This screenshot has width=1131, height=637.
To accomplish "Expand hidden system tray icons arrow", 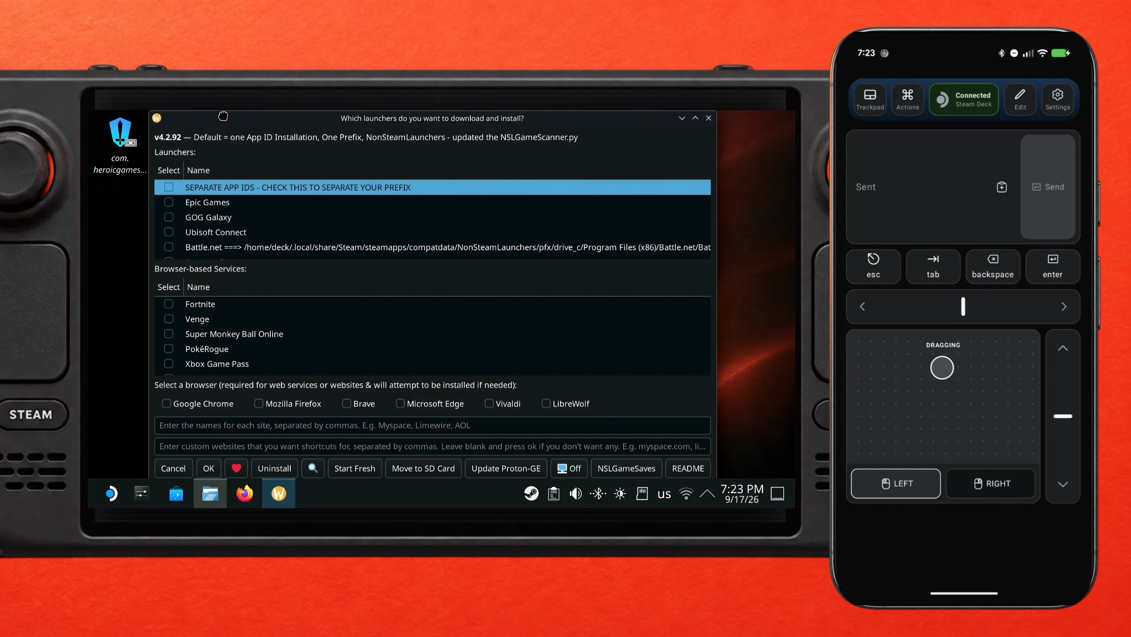I will [x=707, y=493].
